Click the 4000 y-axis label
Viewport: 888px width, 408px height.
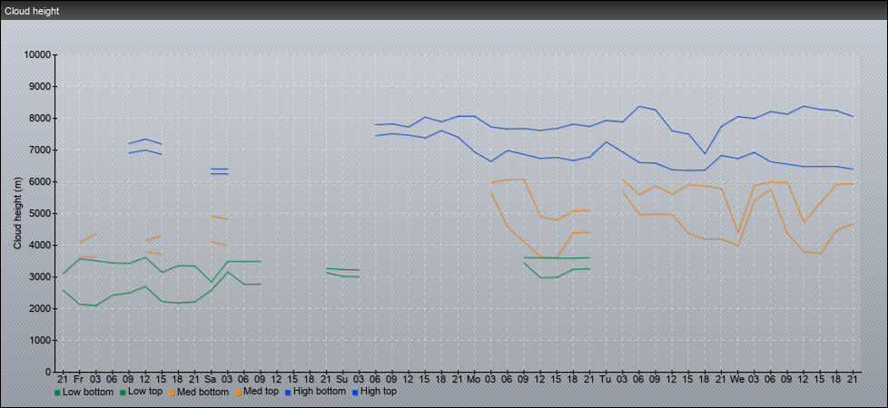(x=40, y=245)
